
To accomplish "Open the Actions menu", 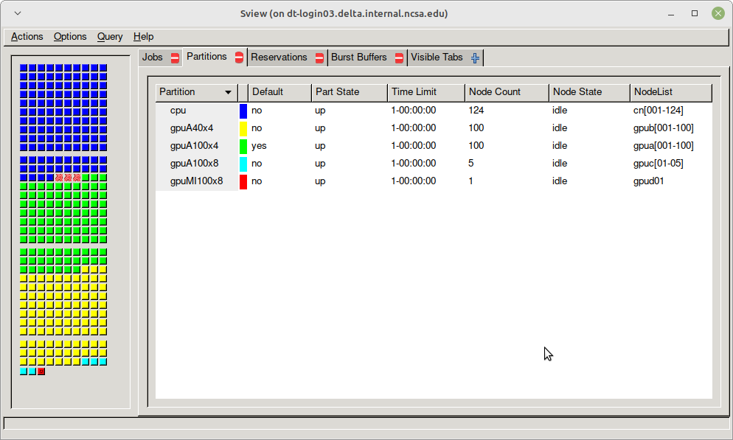I will [x=26, y=36].
